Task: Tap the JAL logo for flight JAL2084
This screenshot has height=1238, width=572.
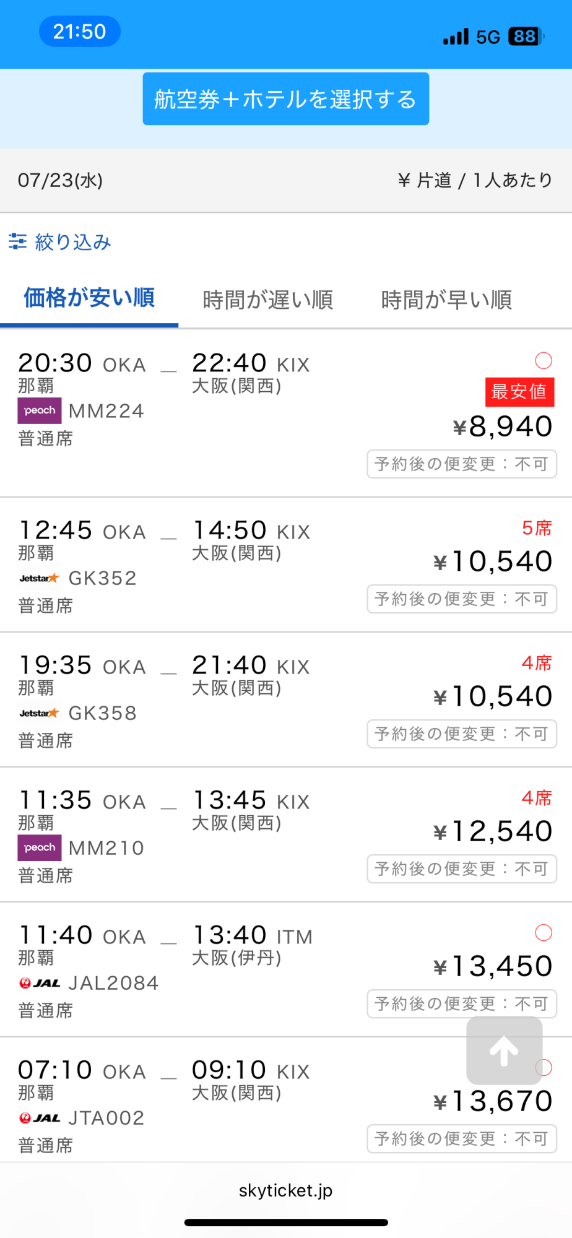Action: point(40,983)
